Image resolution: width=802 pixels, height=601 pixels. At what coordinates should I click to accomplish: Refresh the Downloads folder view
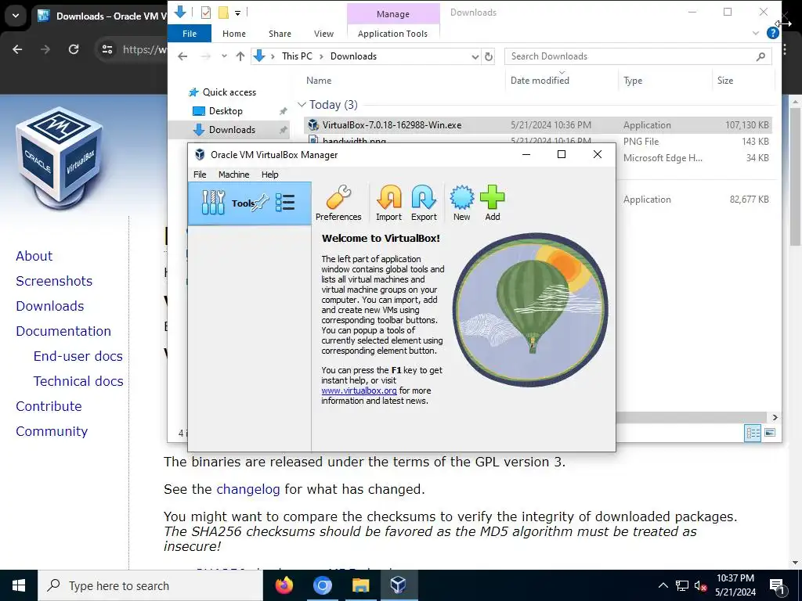pyautogui.click(x=489, y=56)
